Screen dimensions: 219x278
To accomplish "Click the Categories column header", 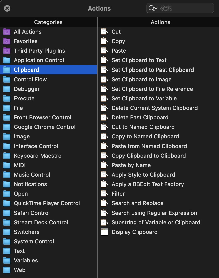I will 48,22.
